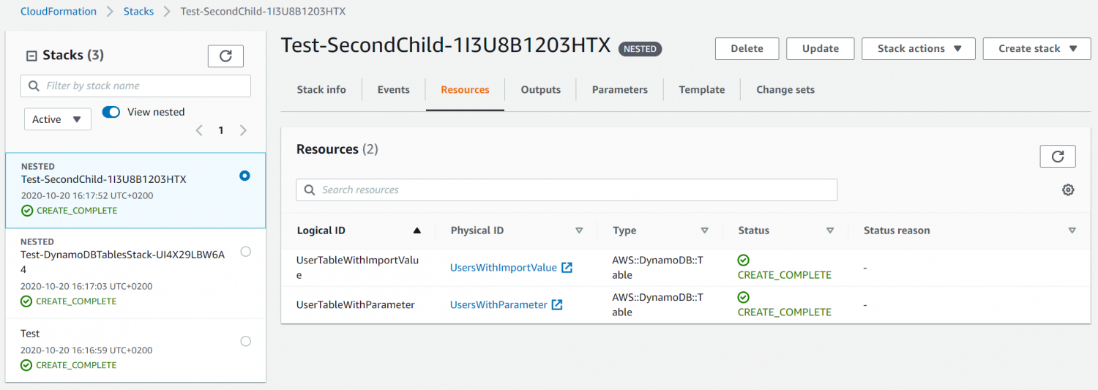Toggle the View nested switch
The image size is (1098, 390).
(x=111, y=112)
